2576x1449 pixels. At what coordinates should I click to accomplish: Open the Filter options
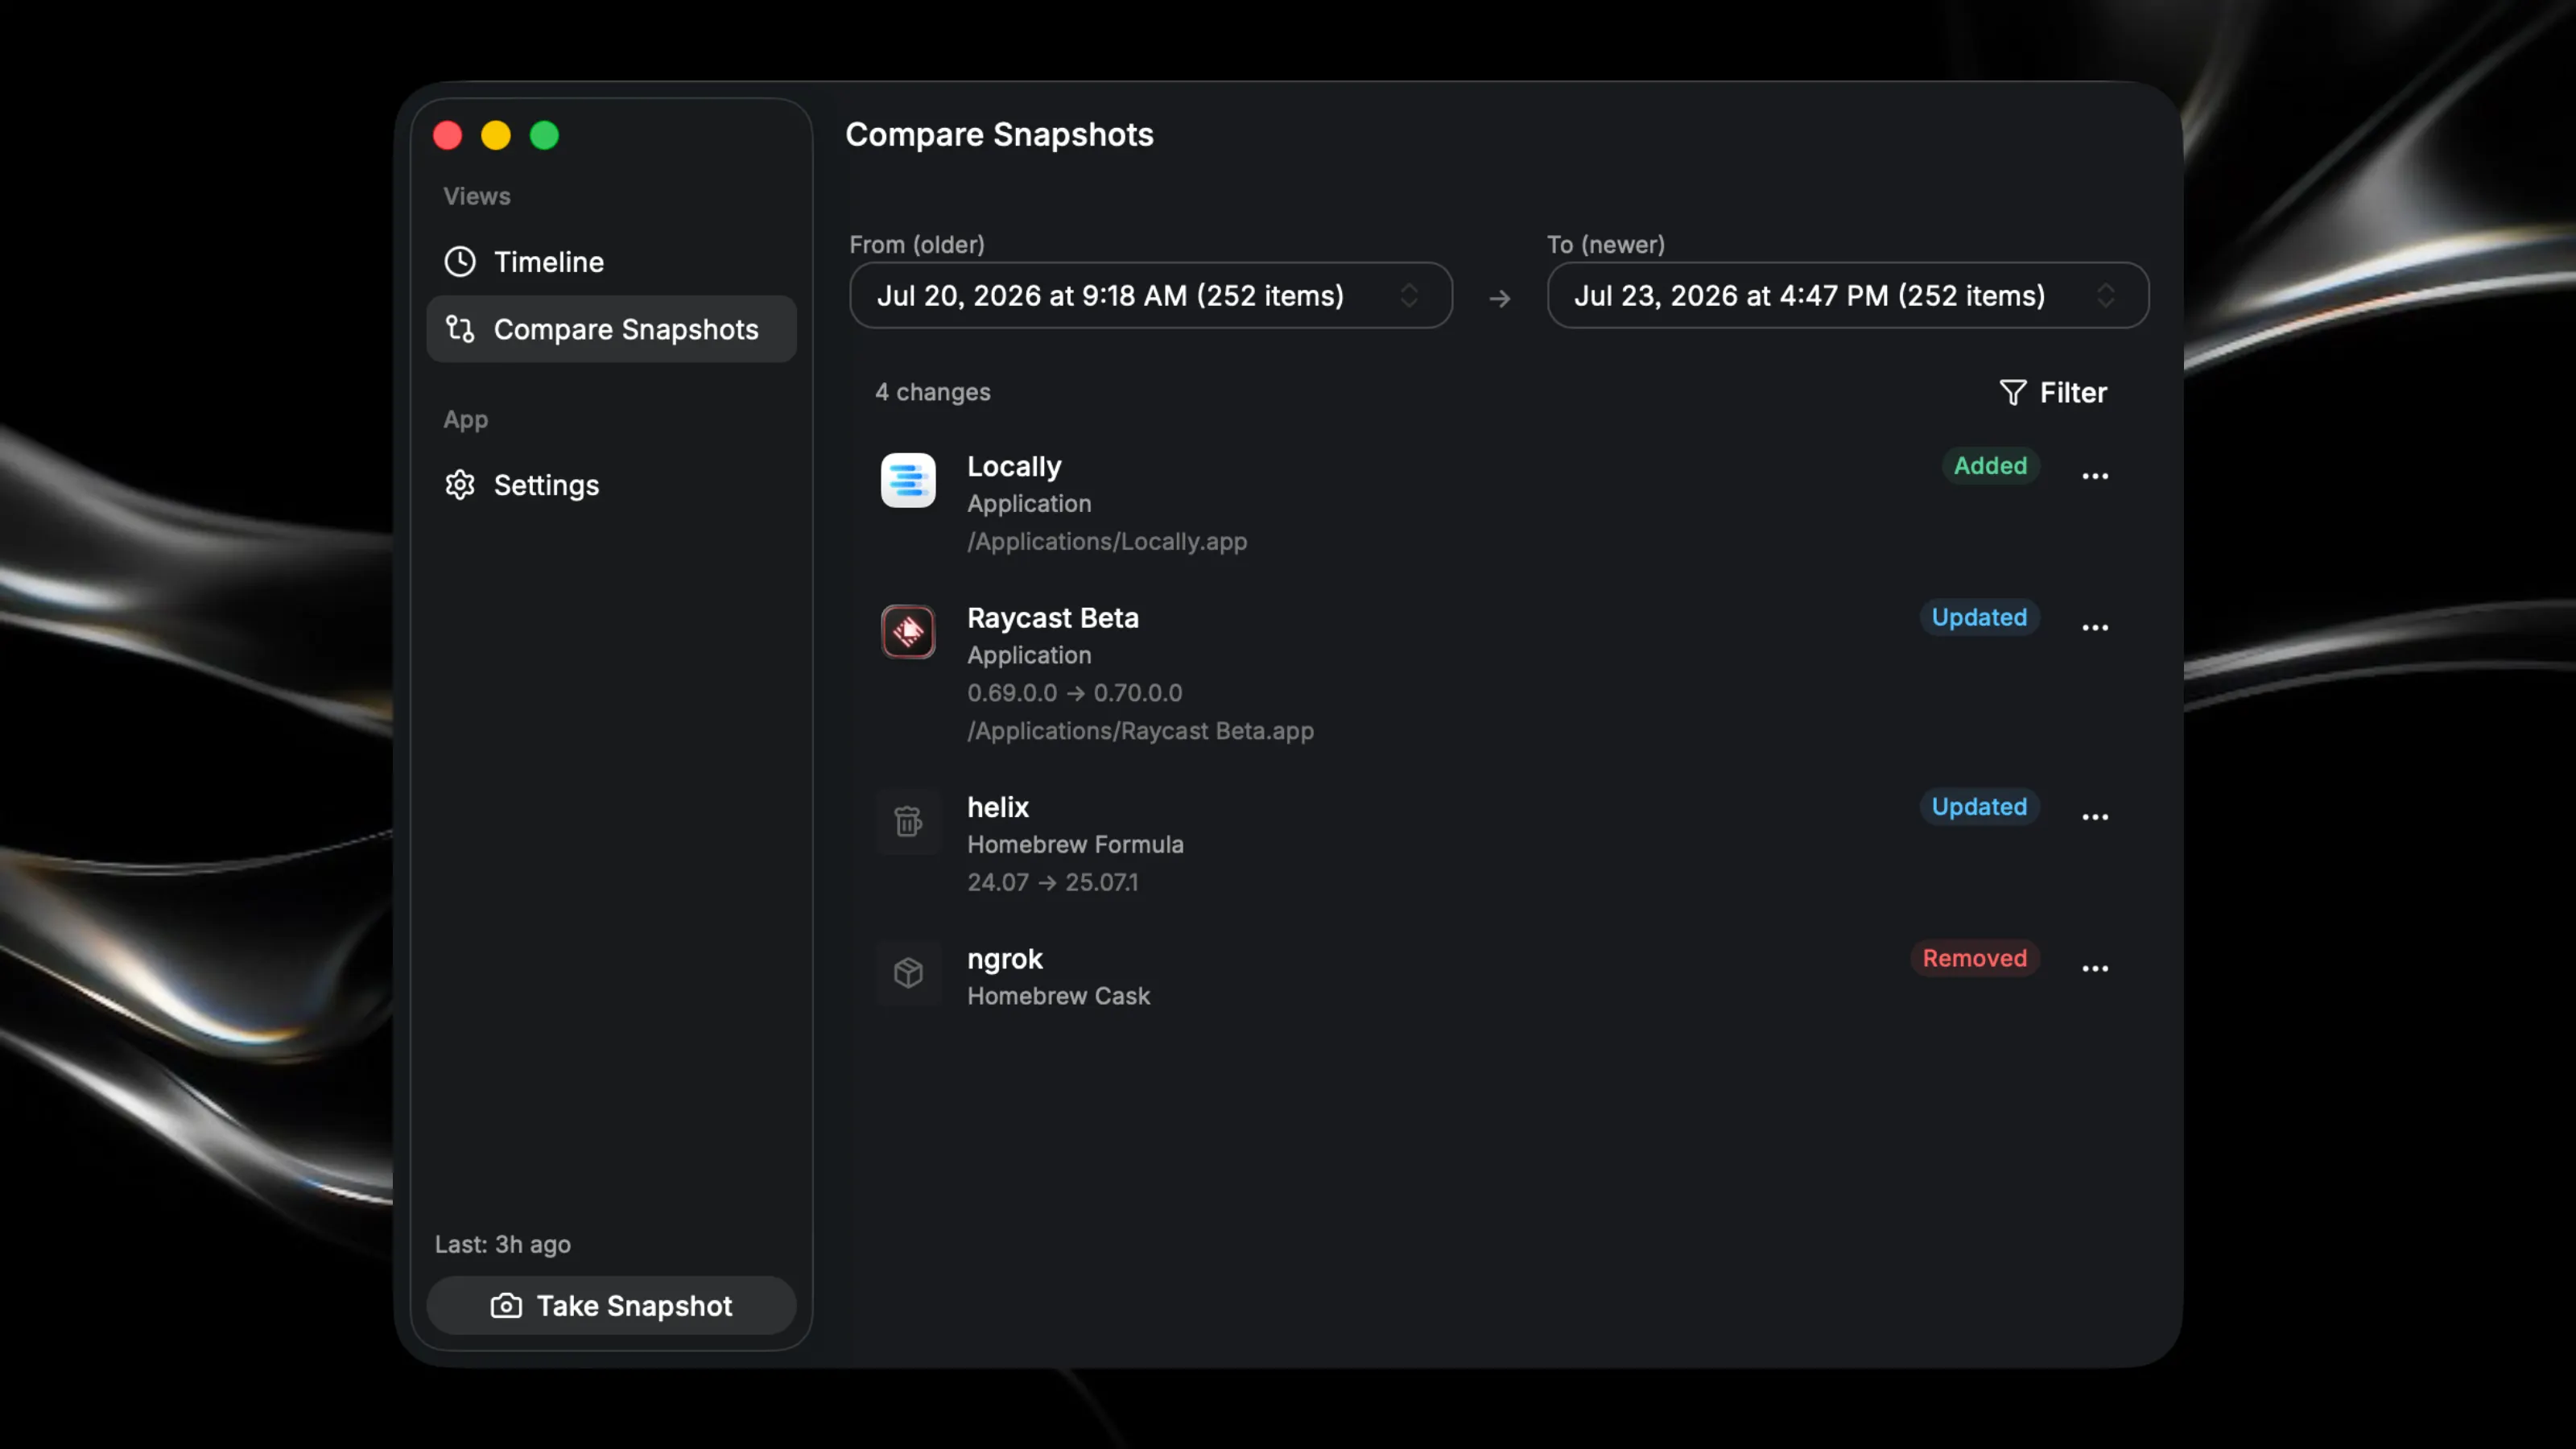pyautogui.click(x=2052, y=392)
